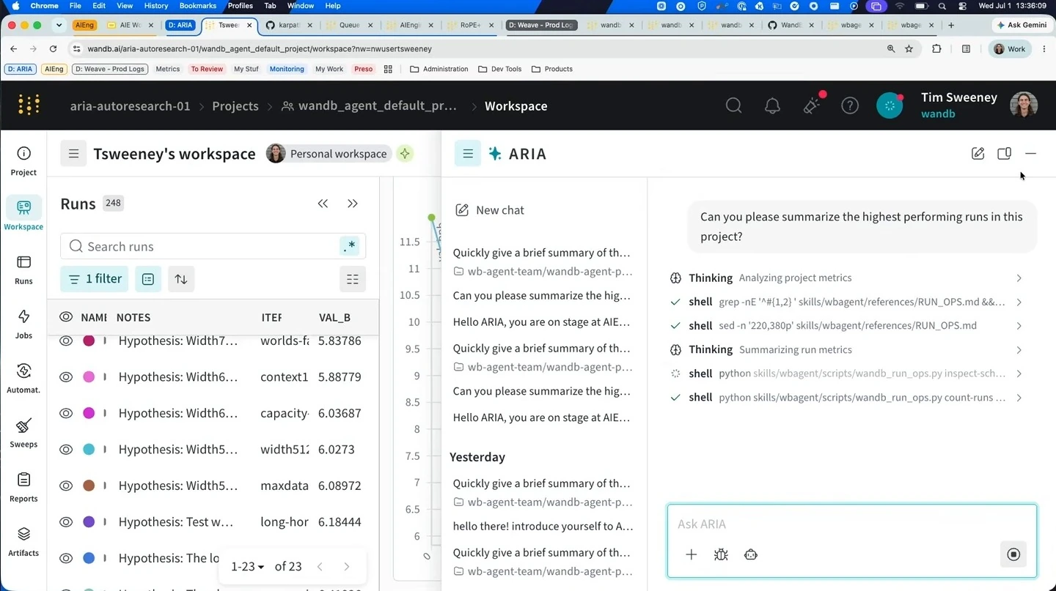Toggle visibility of the run with value 5.83786
This screenshot has height=591, width=1056.
pyautogui.click(x=66, y=341)
